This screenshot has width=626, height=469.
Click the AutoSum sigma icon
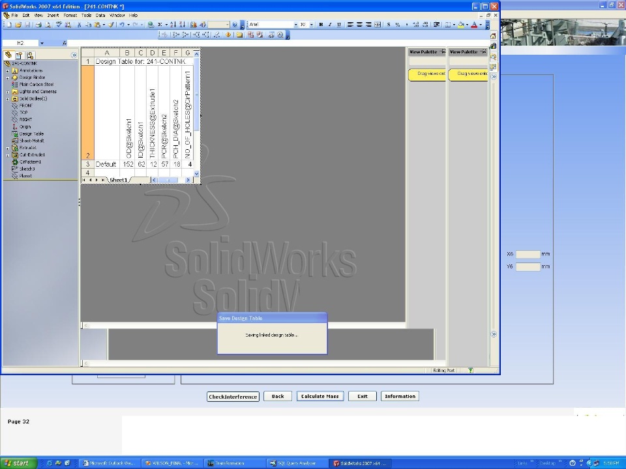coord(160,25)
